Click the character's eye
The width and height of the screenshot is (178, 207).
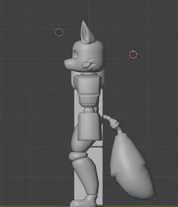pyautogui.click(x=75, y=54)
